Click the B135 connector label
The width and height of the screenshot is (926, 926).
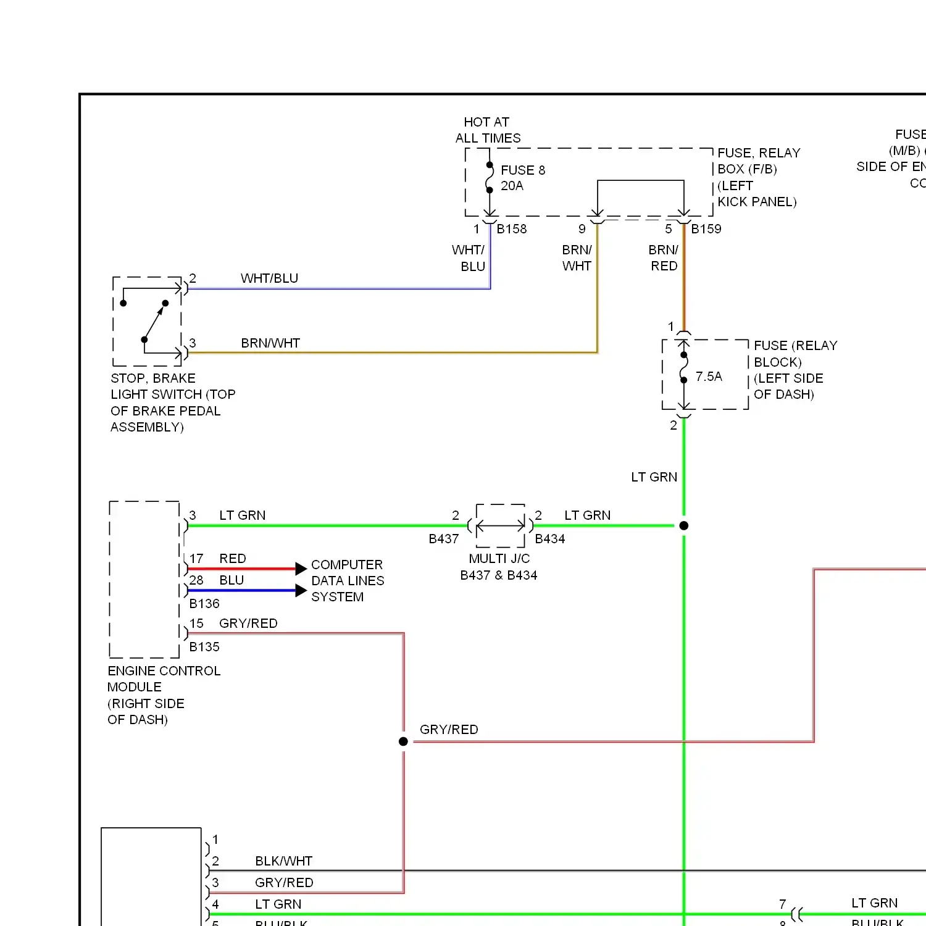coord(204,647)
